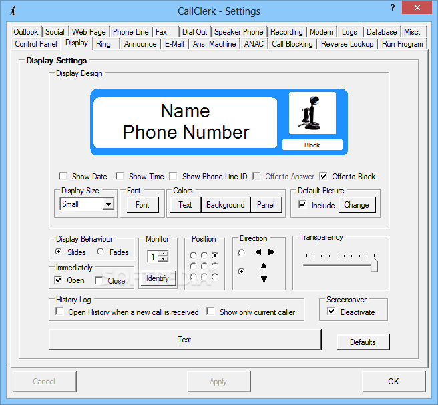Viewport: 438px width, 405px height.
Task: Switch to Phone Line tab
Action: pos(130,32)
